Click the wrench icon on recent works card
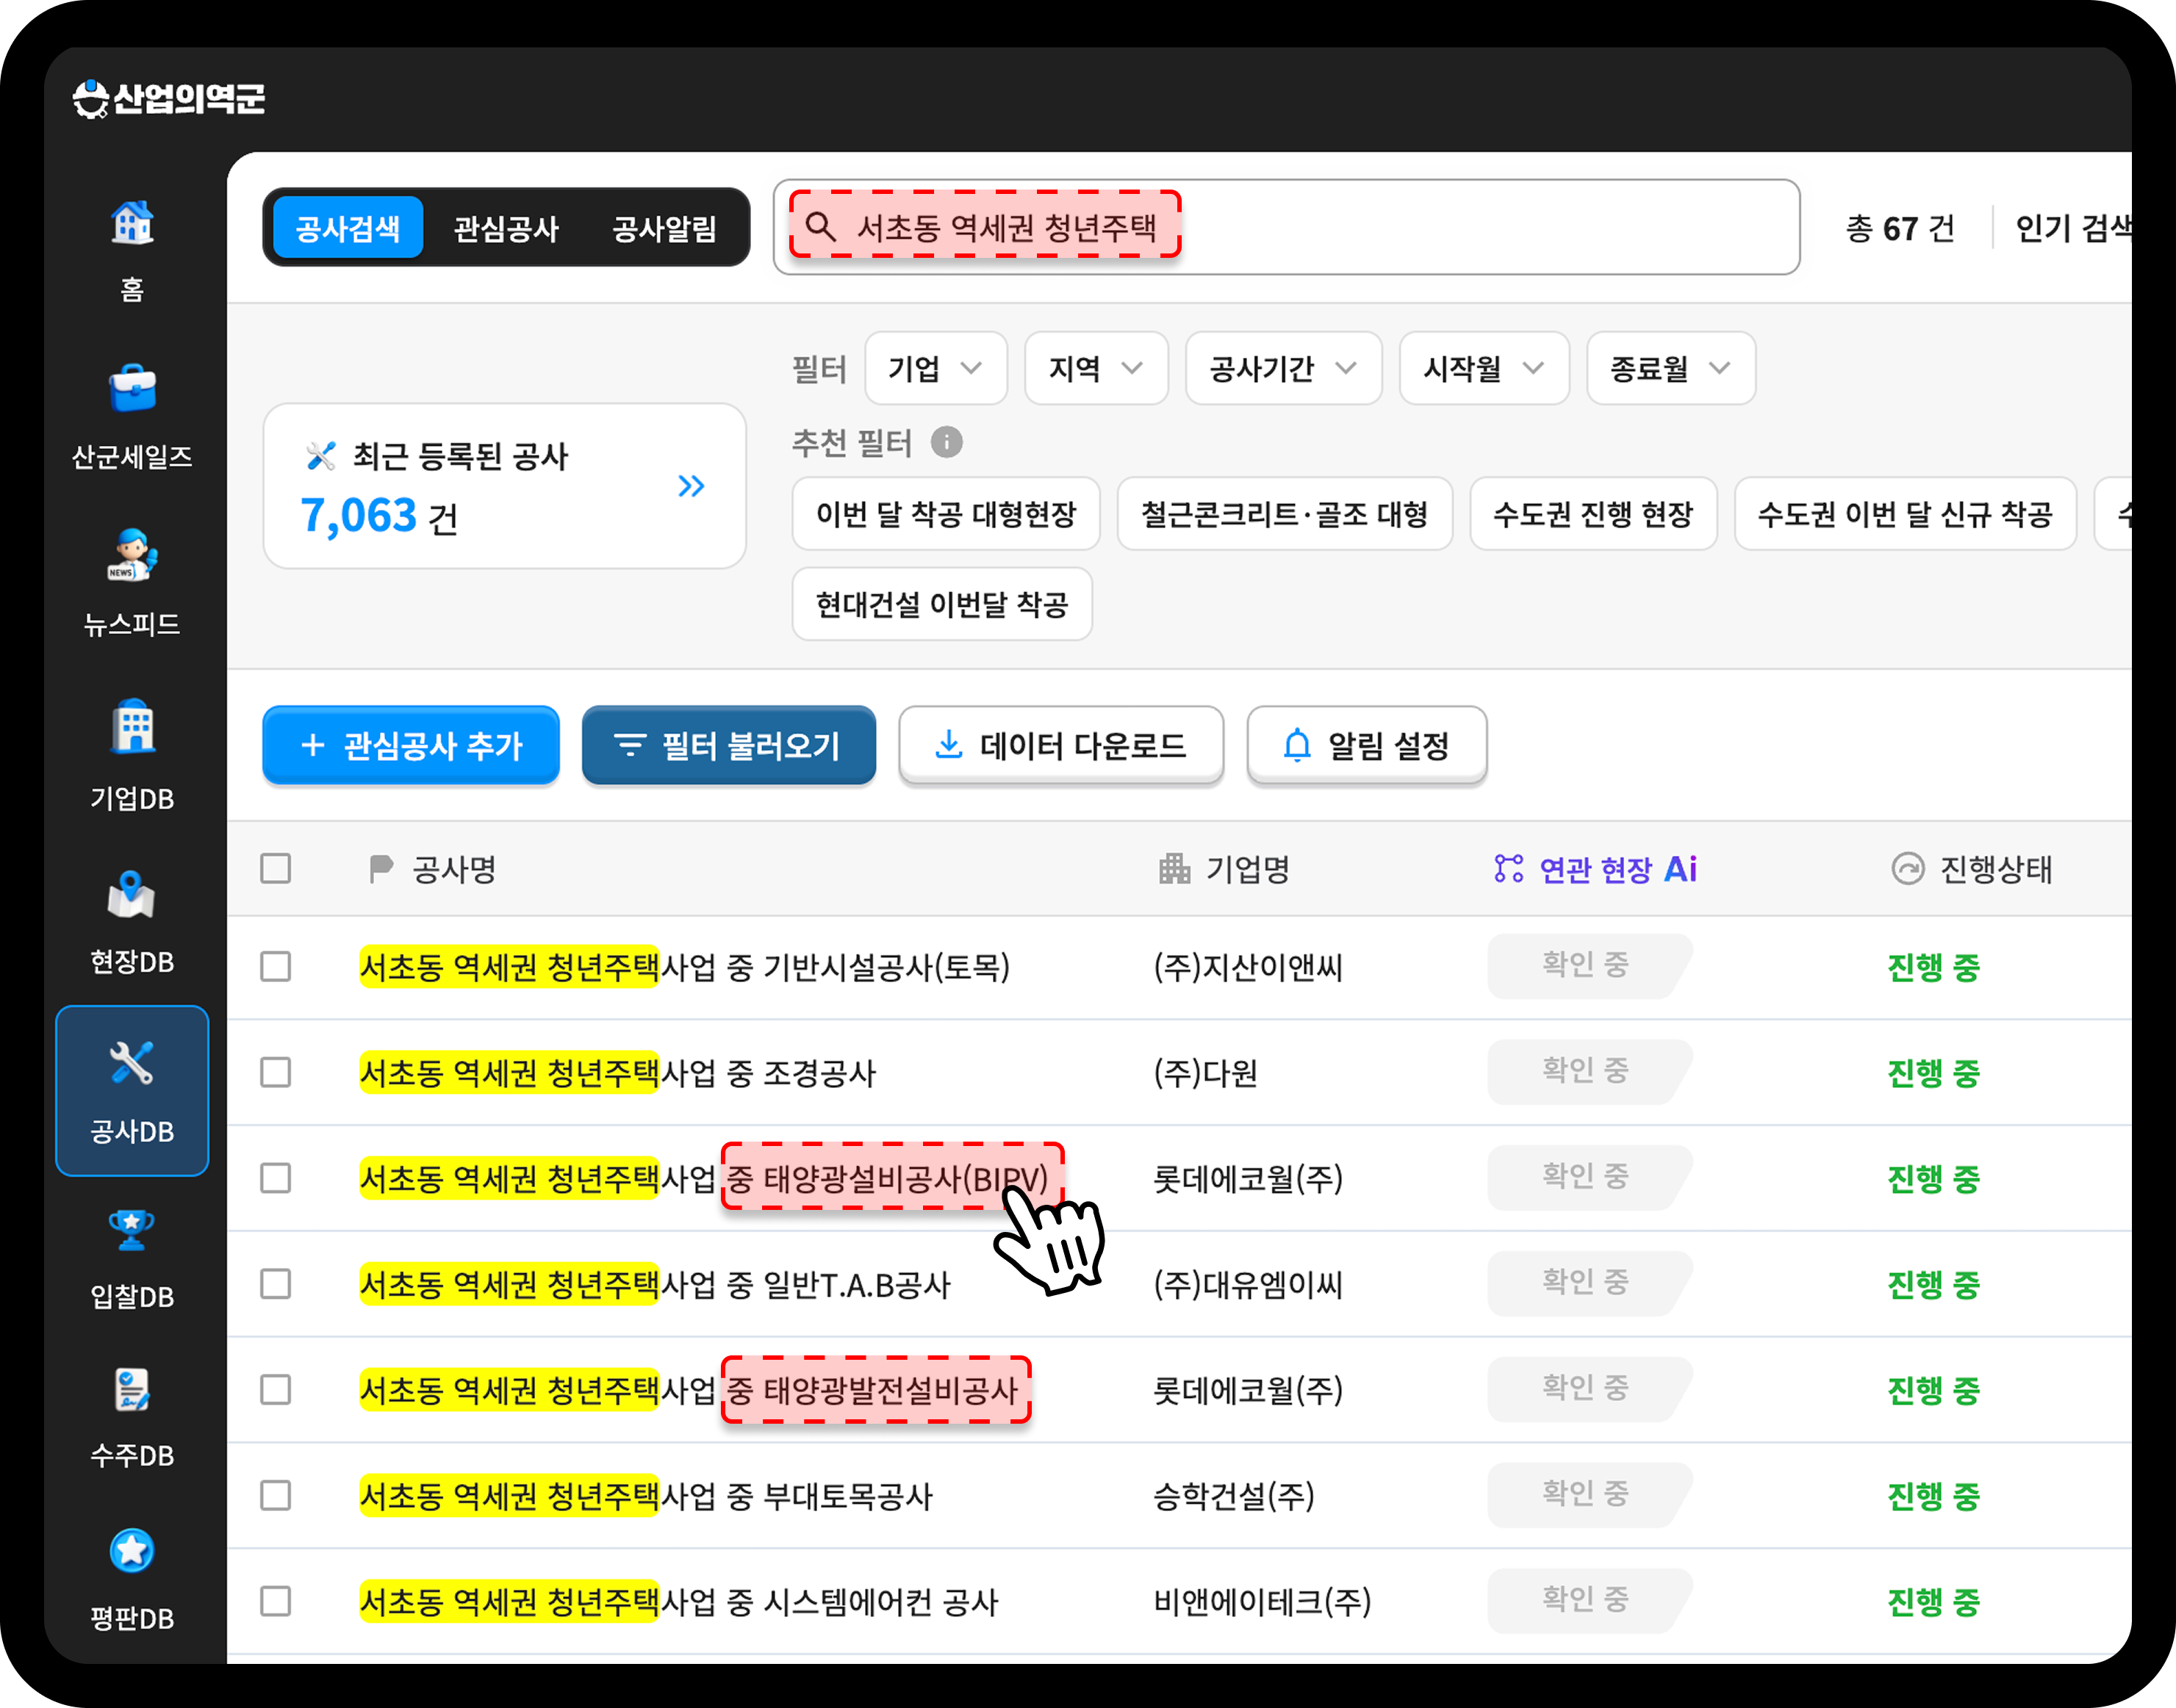Screen dimensions: 2176x1708 pyautogui.click(x=320, y=456)
